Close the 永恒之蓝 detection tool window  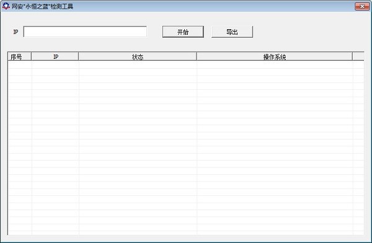[362, 6]
